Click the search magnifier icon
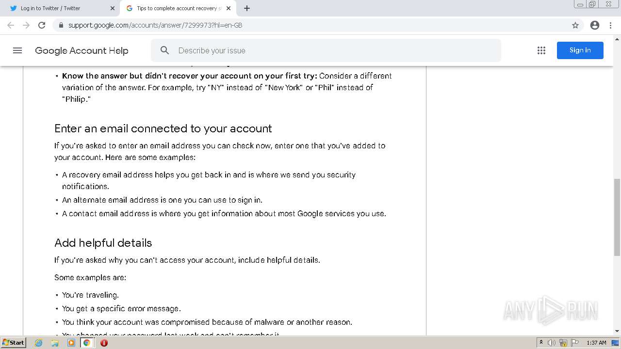The height and width of the screenshot is (349, 621). [x=165, y=50]
